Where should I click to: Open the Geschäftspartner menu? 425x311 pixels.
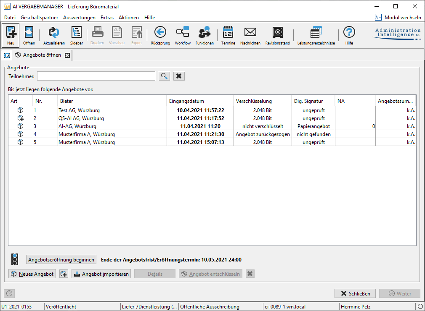pos(39,18)
